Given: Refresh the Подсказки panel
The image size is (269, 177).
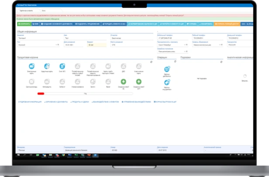Looking at the screenshot, I should pos(221,62).
